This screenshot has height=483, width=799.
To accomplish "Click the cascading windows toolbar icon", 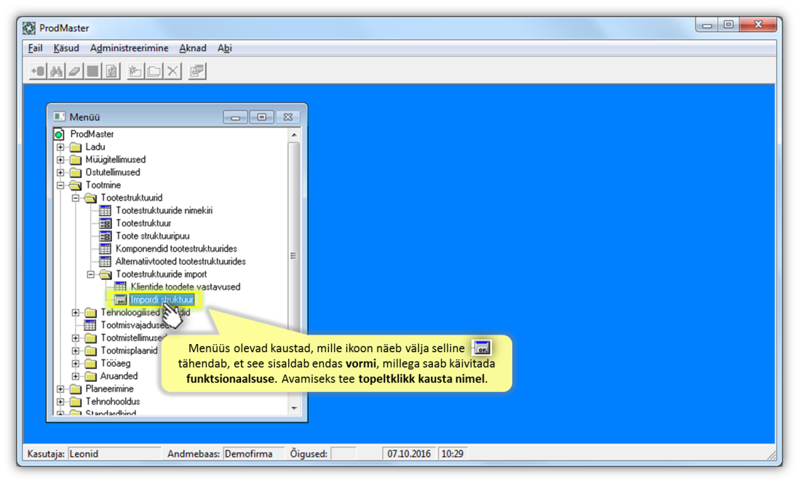I will 196,71.
